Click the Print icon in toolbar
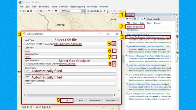This screenshot has width=196, height=110. click(31, 11)
